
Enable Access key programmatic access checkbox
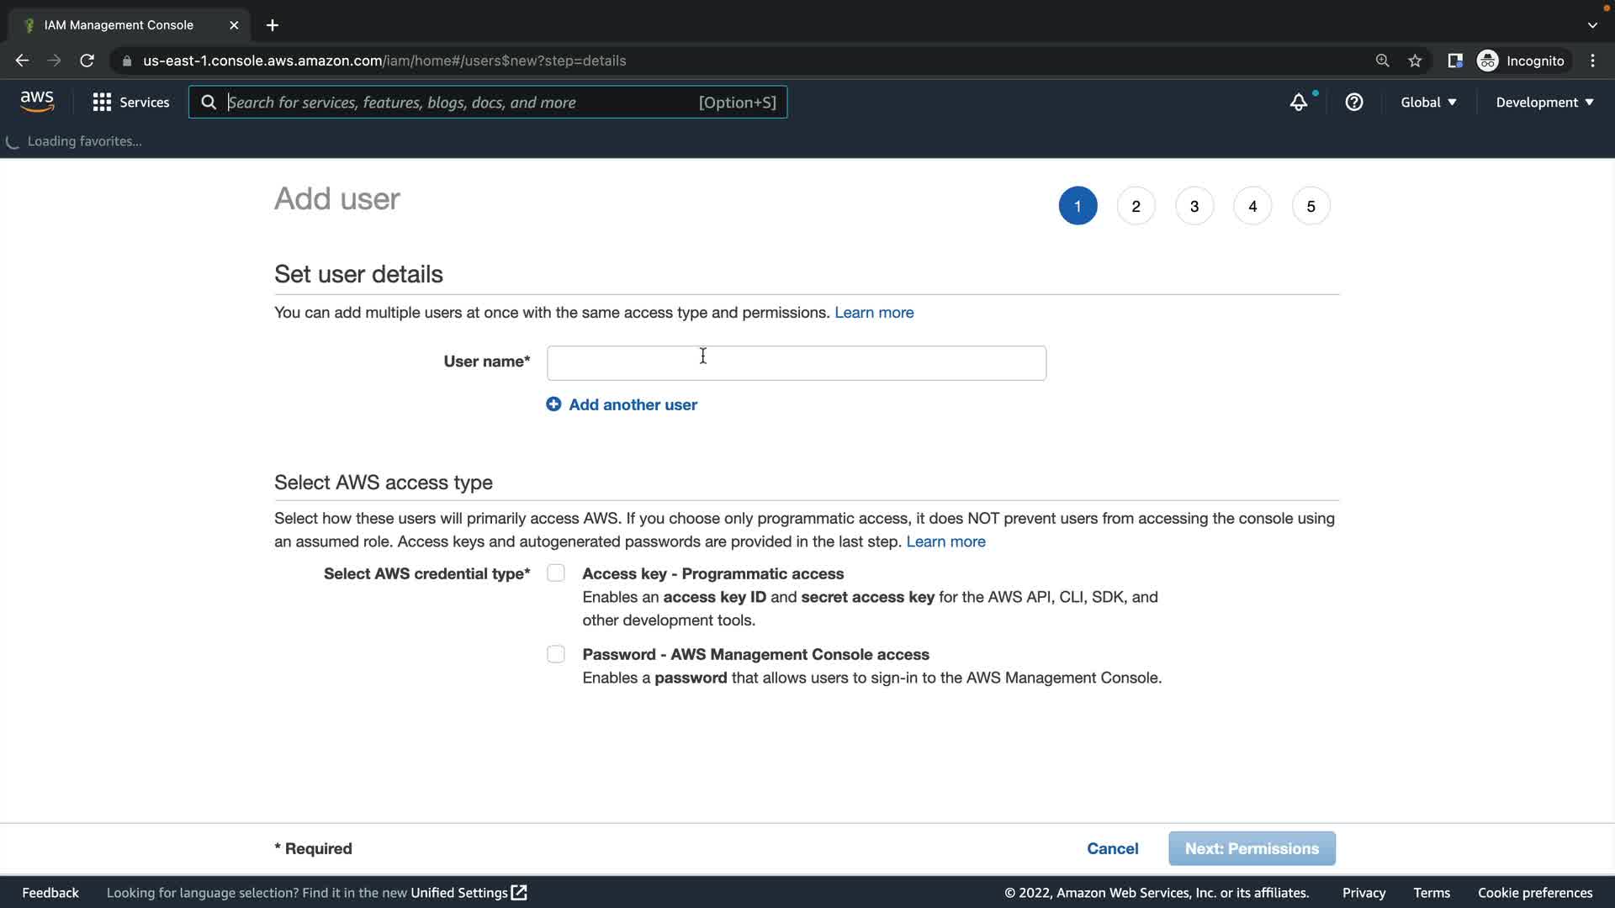coord(555,573)
